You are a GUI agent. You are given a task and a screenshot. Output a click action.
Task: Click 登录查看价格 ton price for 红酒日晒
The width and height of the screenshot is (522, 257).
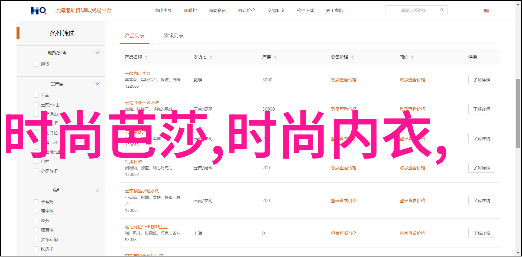tap(412, 168)
